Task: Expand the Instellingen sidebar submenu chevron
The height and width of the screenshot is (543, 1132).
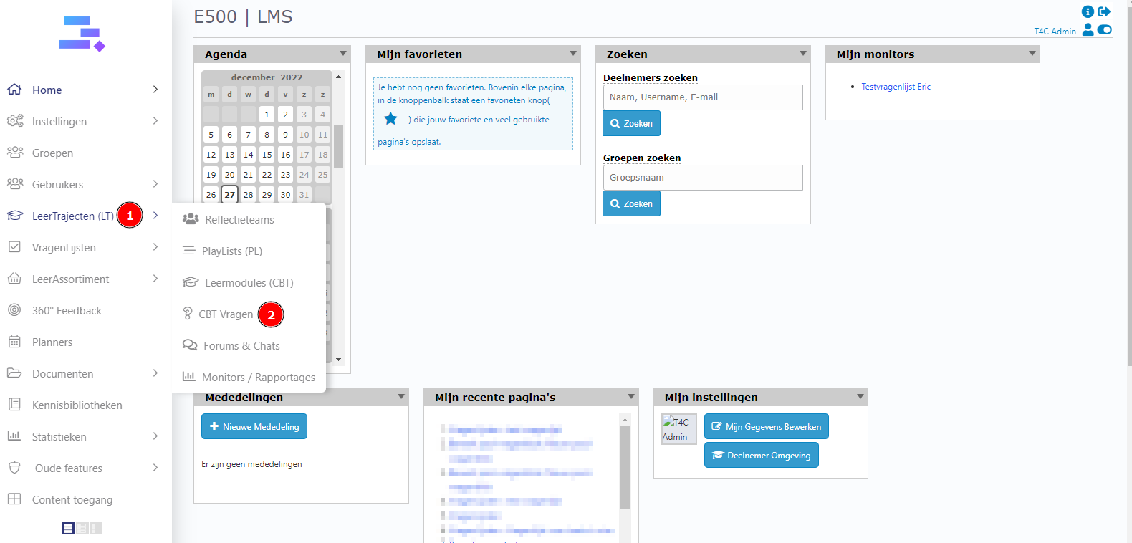Action: coord(155,121)
